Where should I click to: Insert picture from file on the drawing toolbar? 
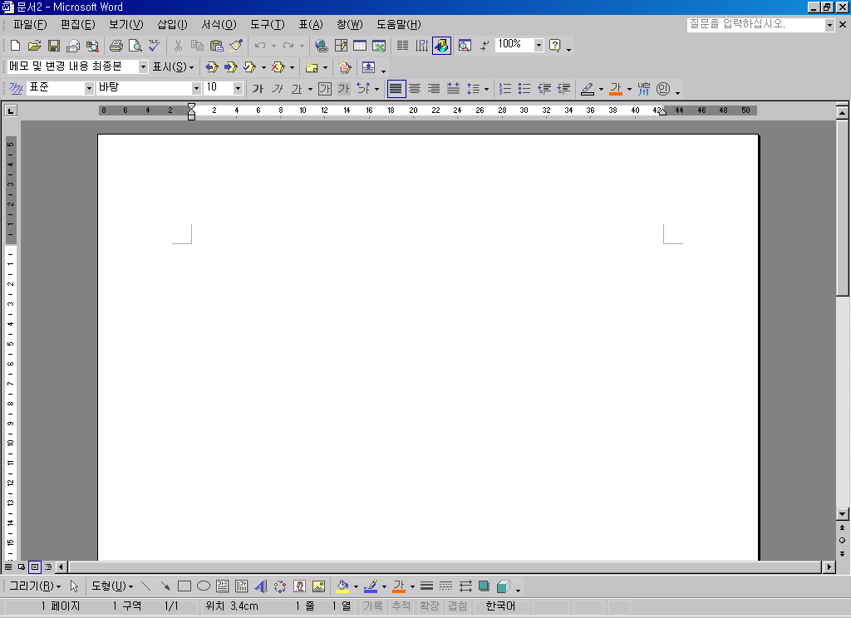318,586
